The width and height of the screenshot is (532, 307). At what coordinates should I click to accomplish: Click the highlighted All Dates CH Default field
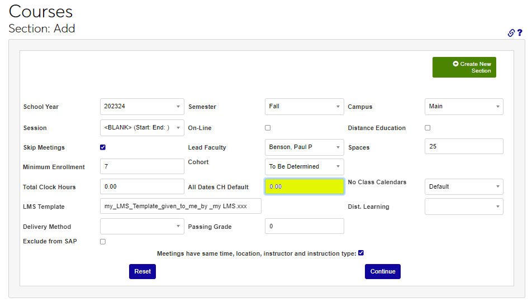pos(304,186)
